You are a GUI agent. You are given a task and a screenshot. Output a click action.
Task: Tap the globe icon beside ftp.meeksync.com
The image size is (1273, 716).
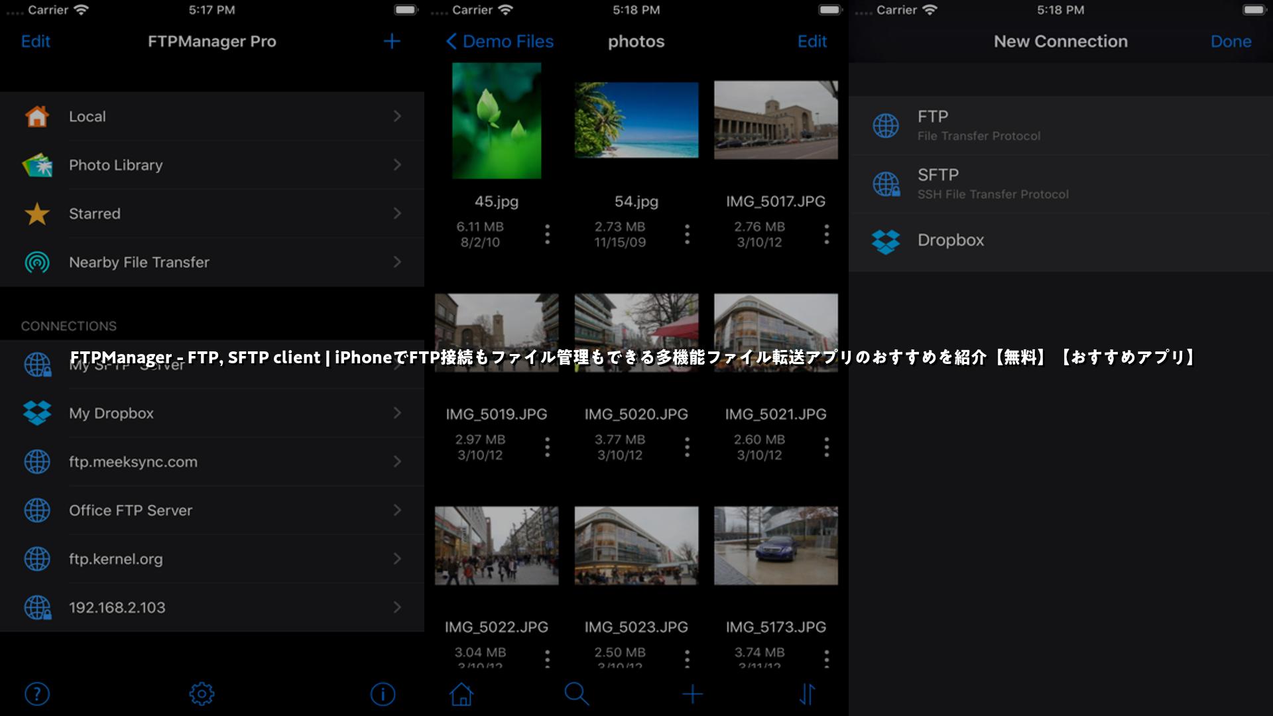(x=37, y=461)
